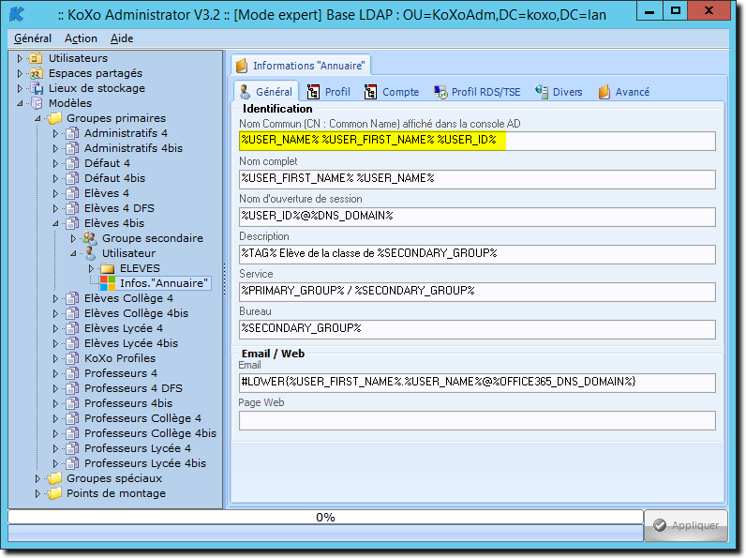Click the Utilisateur person icon
The width and height of the screenshot is (746, 558).
tap(90, 253)
